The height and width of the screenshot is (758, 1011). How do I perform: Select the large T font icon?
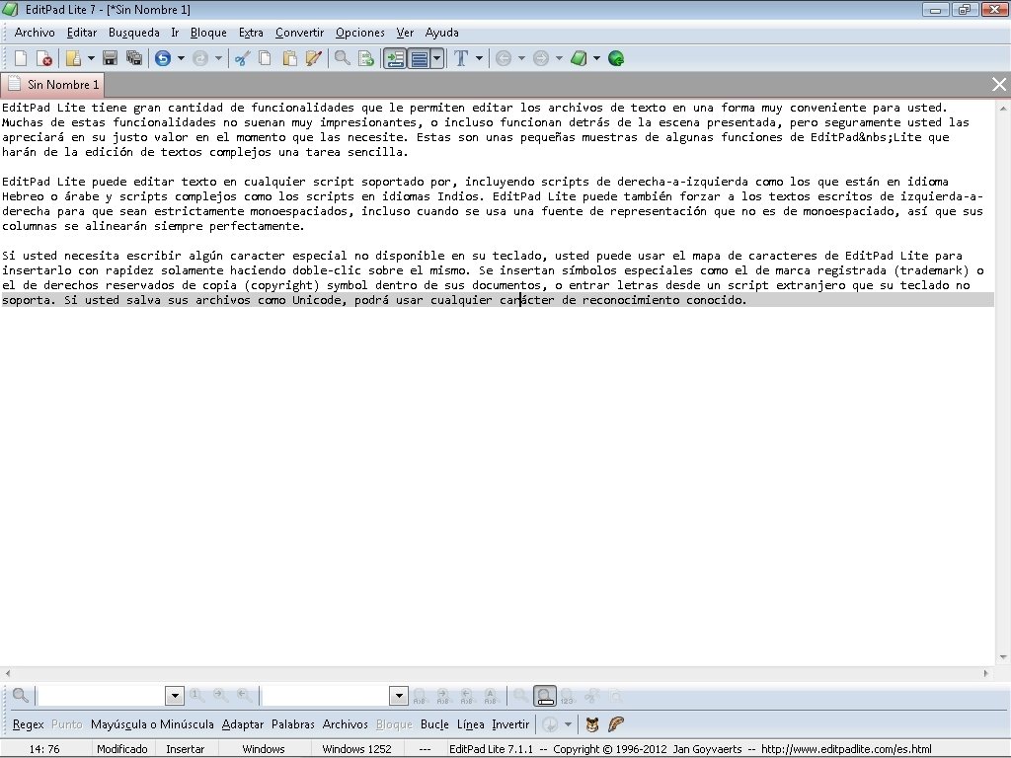pos(461,58)
